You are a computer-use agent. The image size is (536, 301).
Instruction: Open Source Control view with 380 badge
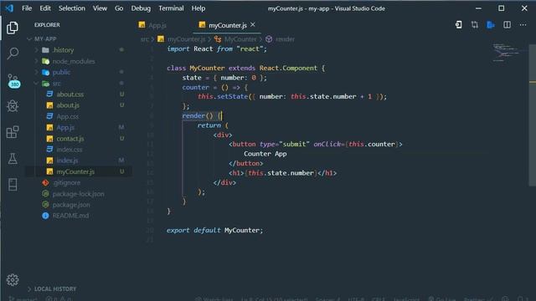point(13,81)
